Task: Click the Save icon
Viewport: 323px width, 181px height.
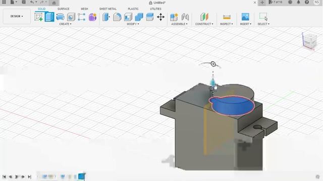Action: point(24,2)
